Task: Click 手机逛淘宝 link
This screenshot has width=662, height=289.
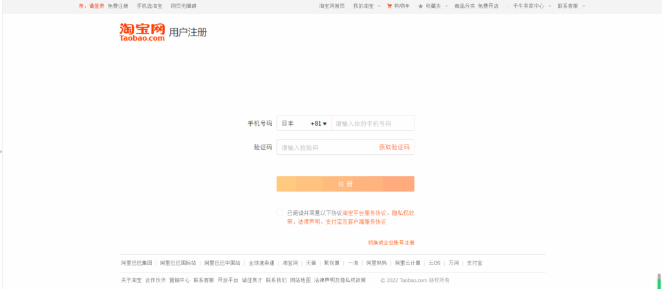Action: click(149, 6)
